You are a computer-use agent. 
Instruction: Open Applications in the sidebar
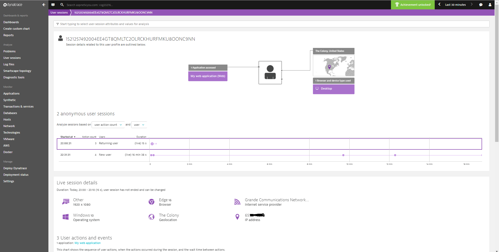click(x=11, y=93)
